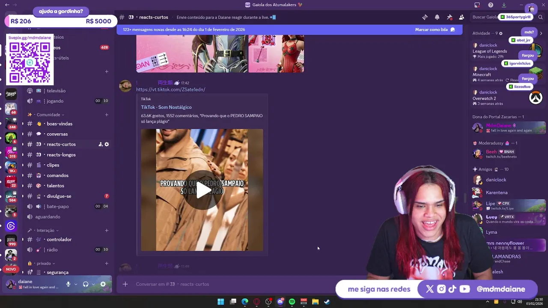548x308 pixels.
Task: Open Windows Start button on taskbar
Action: [x=220, y=302]
